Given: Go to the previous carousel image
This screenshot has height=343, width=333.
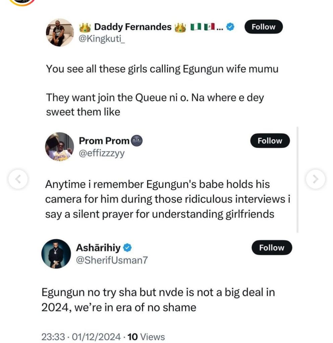Looking at the screenshot, I should pos(18,179).
